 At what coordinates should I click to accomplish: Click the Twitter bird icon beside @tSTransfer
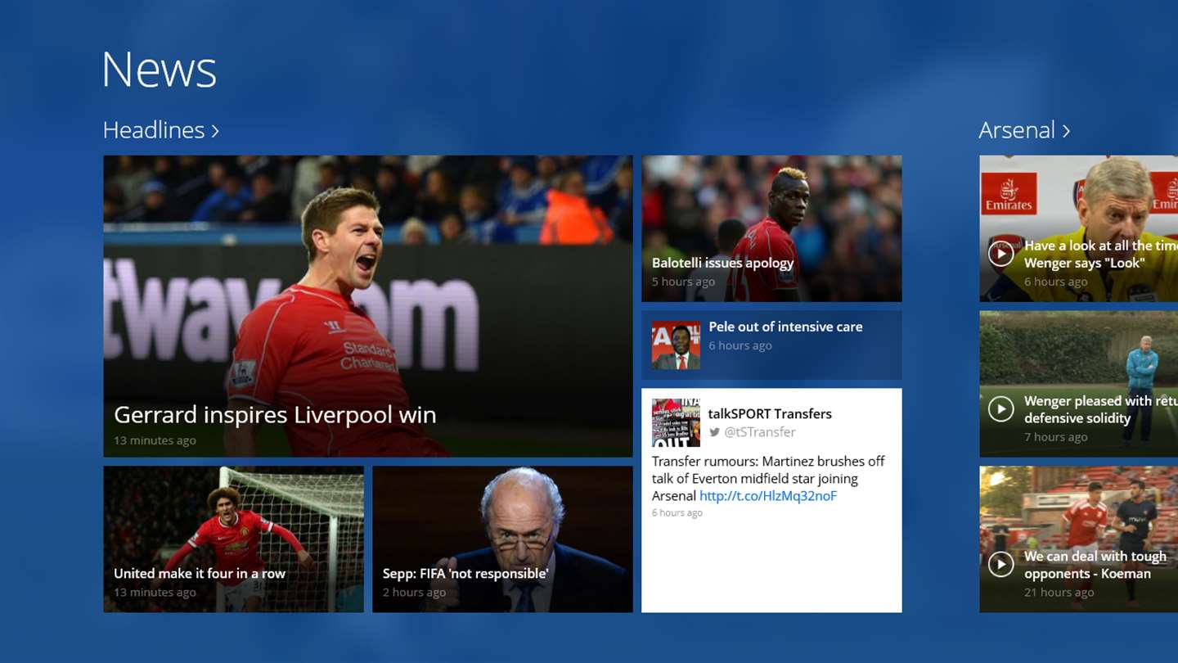715,432
